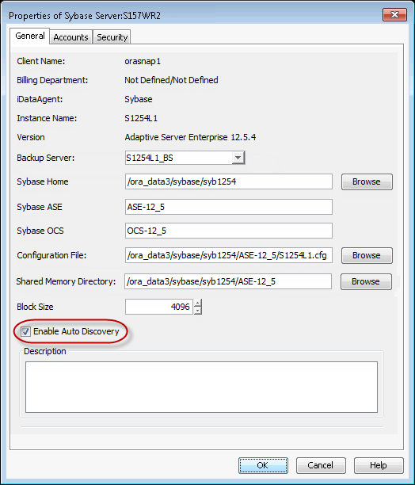Click Browse next to Shared Memory Directory

coord(366,281)
